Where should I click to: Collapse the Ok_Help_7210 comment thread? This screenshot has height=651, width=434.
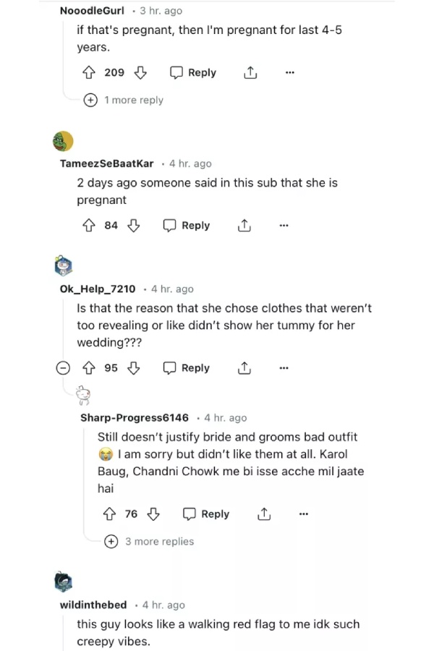click(x=64, y=368)
